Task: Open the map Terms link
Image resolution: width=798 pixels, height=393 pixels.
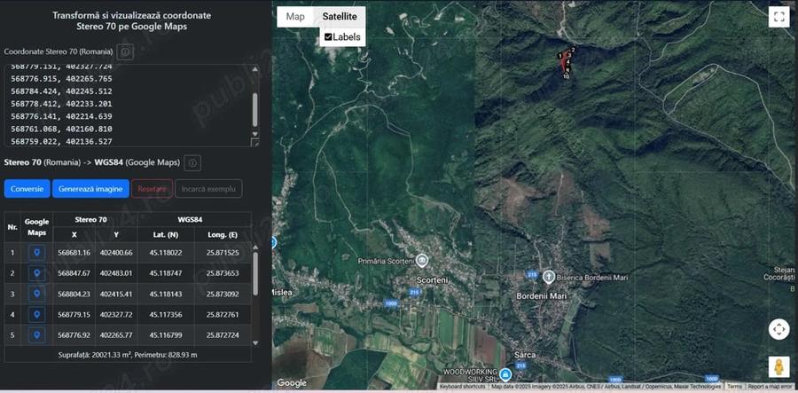Action: coord(734,387)
